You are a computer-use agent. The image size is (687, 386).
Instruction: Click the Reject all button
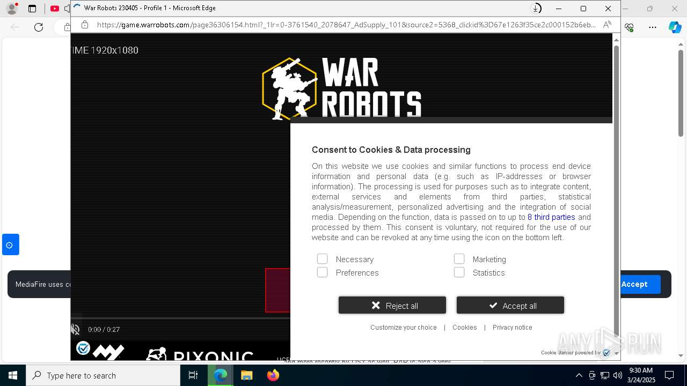tap(392, 306)
